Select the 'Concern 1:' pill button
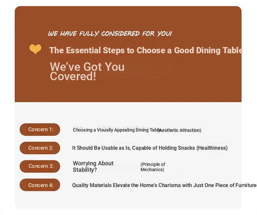 click(40, 130)
